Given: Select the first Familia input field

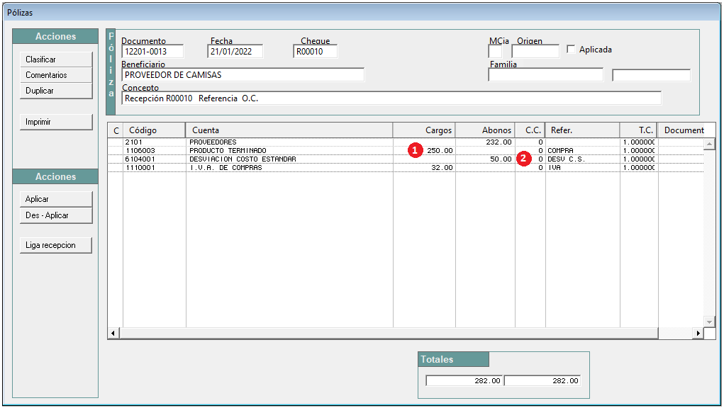Looking at the screenshot, I should tap(546, 74).
